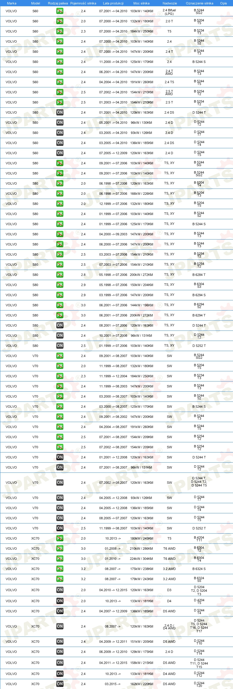Screen dimensions: 233x689
Task: Click petrol icon in S60 2.0 T row
Action: (60, 21)
